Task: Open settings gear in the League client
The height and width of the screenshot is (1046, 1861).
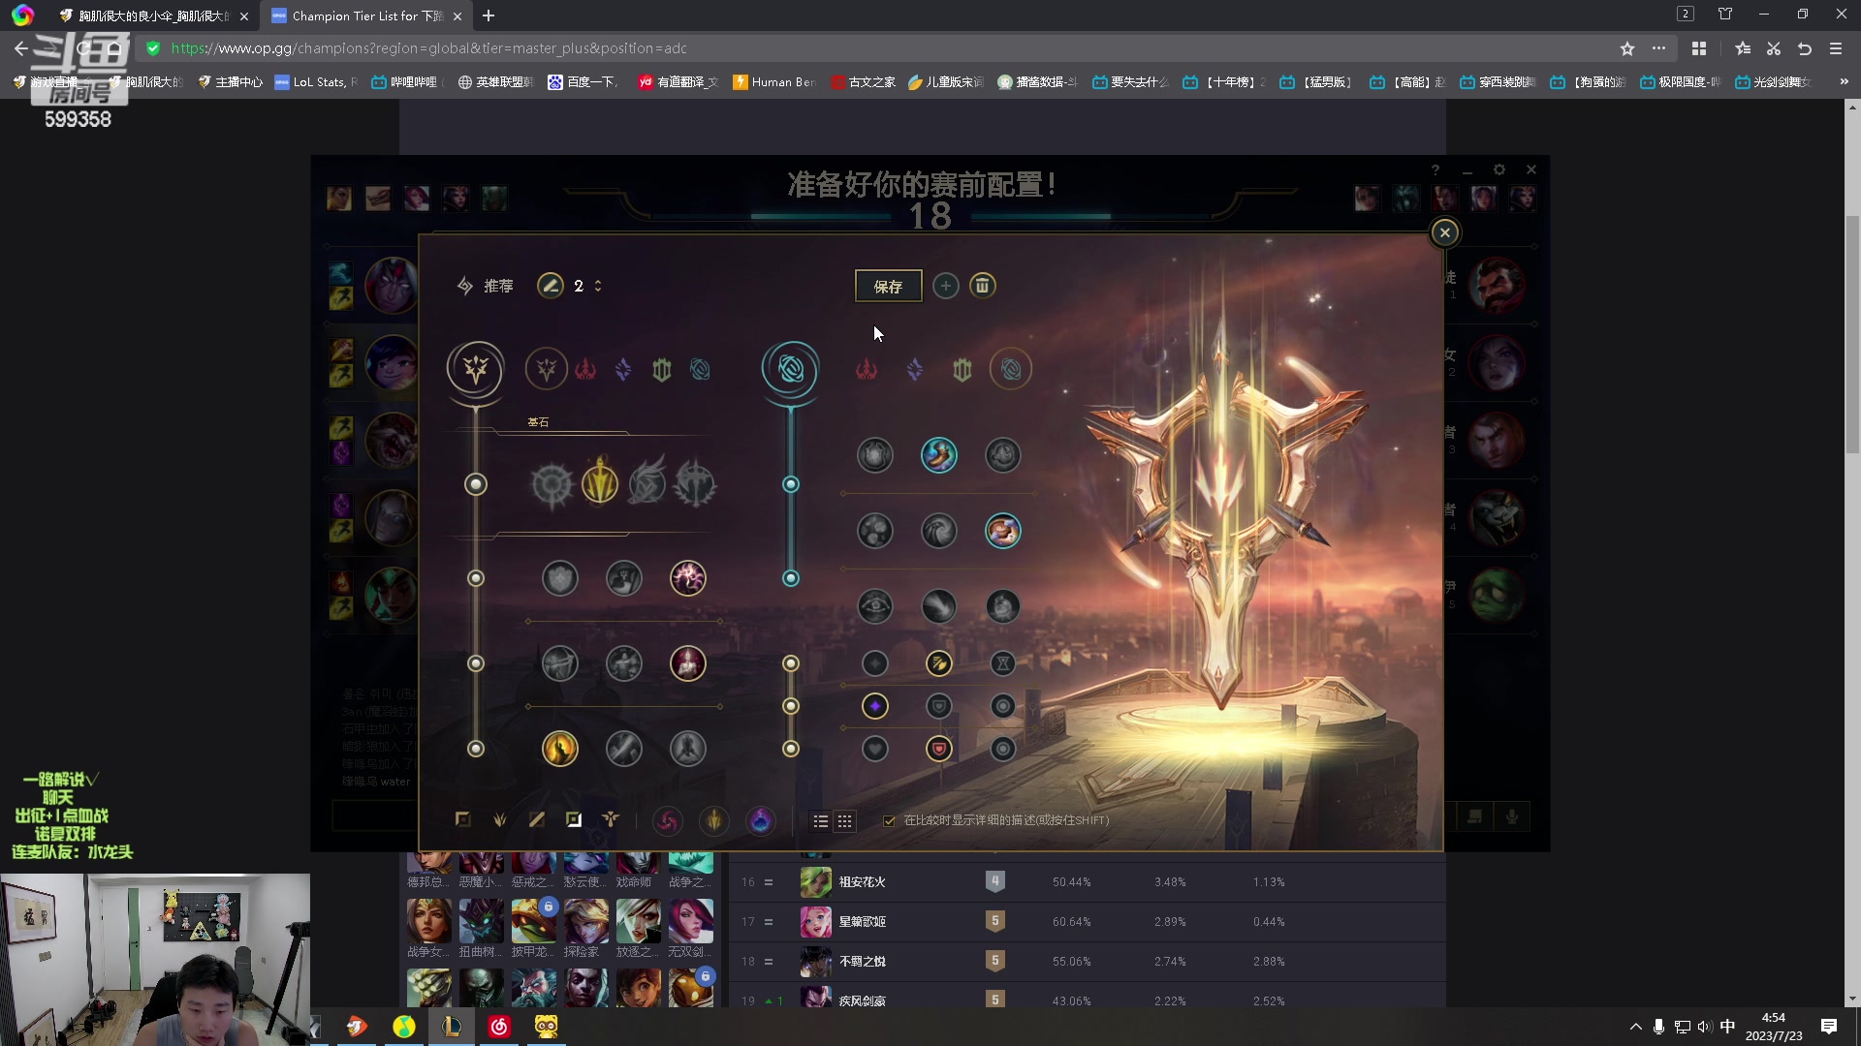Action: (1499, 169)
